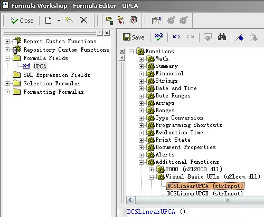The width and height of the screenshot is (264, 217).
Task: Click the Browse Data icon
Action: click(208, 37)
